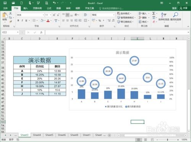Click the Clear eraser icon in editing group

[154, 22]
